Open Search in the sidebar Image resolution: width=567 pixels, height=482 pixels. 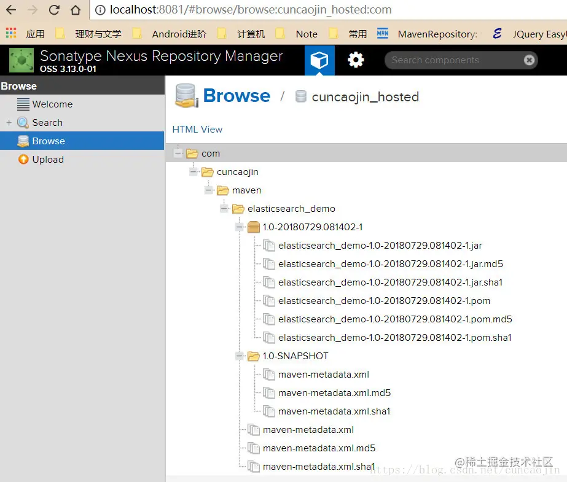[x=82, y=122]
